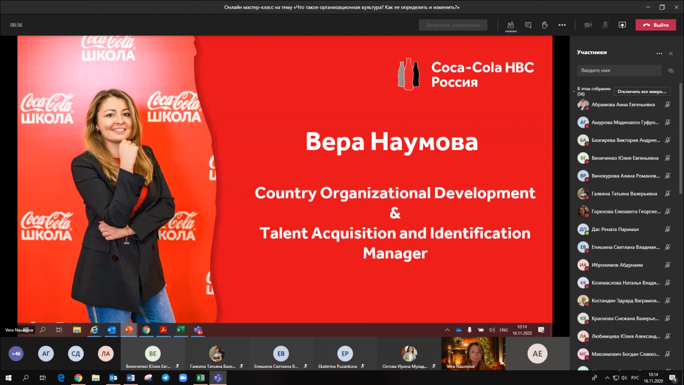Image resolution: width=684 pixels, height=385 pixels.
Task: Select participant Ашурова Мадинахон
Action: [624, 122]
